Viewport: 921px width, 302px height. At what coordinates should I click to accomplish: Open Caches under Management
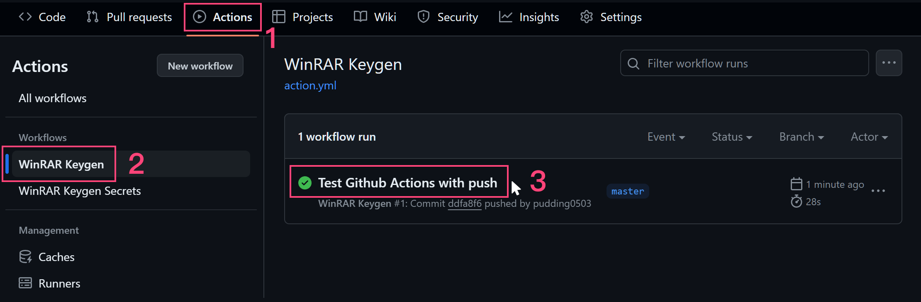(x=56, y=257)
